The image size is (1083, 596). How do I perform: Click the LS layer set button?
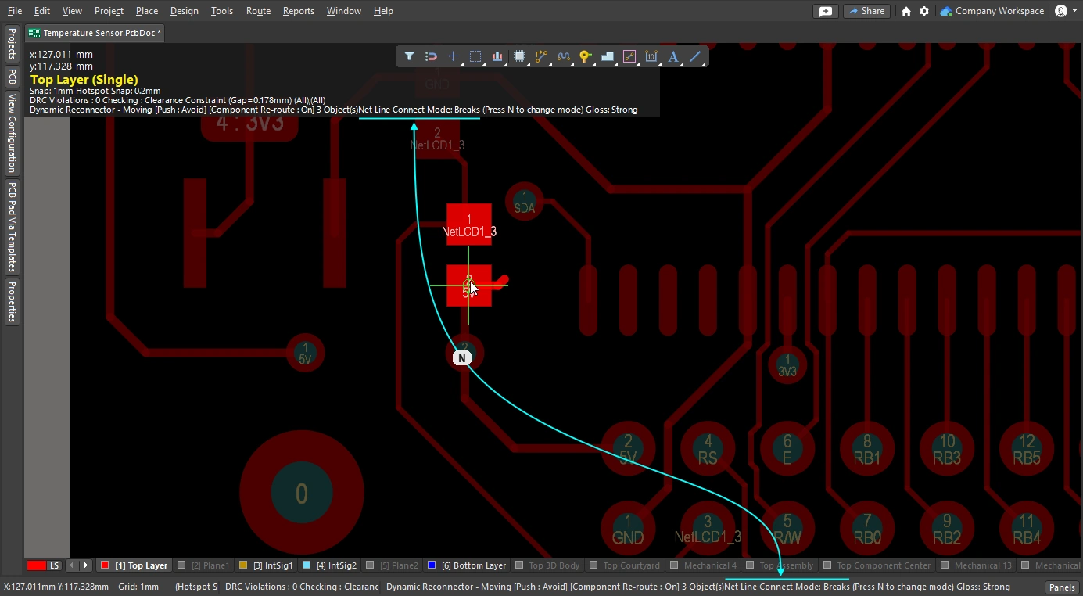(x=55, y=565)
